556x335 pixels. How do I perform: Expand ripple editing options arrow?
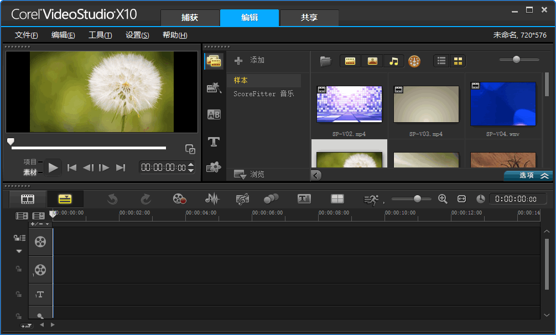click(x=19, y=252)
